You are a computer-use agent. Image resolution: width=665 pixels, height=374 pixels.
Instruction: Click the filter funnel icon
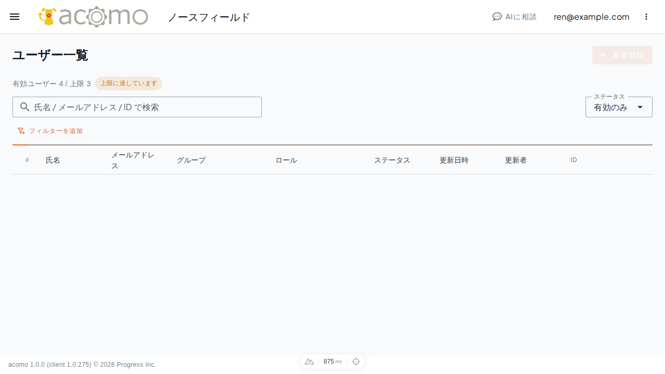(x=21, y=131)
